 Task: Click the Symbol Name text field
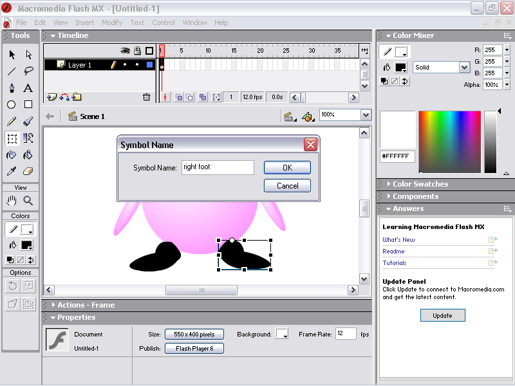[218, 167]
